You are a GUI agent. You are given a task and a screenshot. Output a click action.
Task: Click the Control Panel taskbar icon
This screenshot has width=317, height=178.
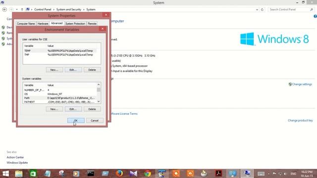(233, 174)
